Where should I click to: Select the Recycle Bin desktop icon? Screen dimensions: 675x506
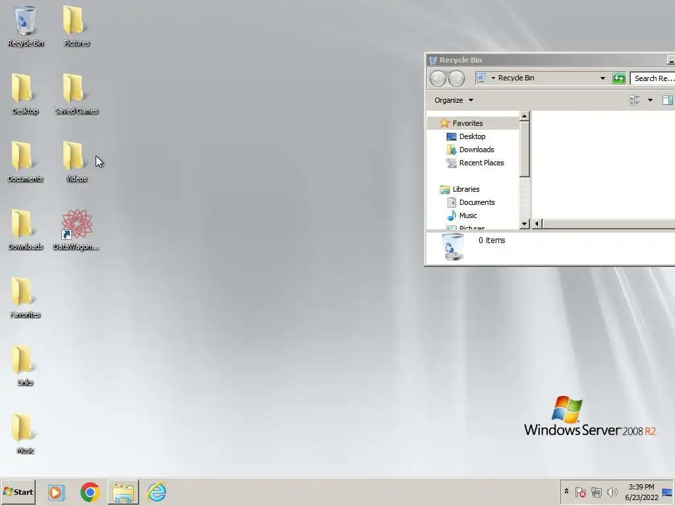[x=25, y=26]
